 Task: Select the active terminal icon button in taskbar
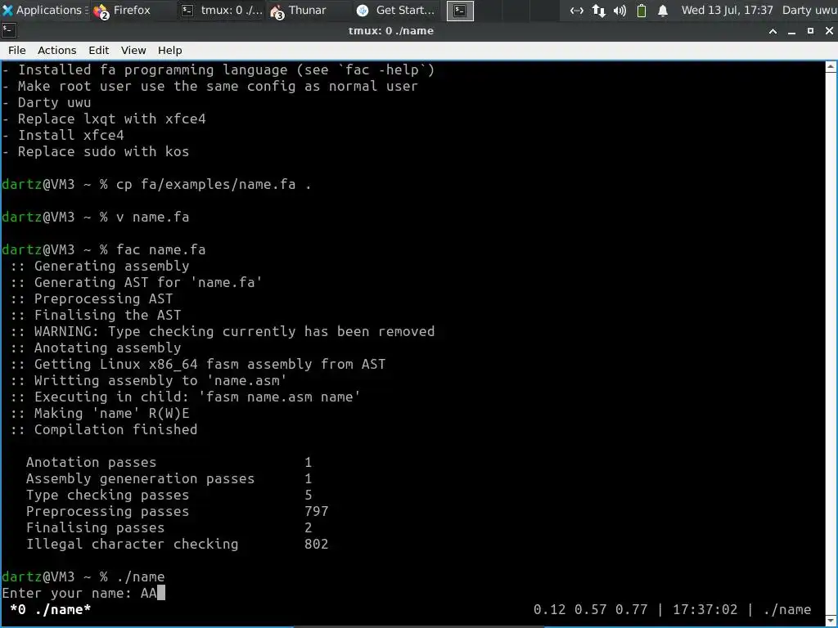coord(460,11)
